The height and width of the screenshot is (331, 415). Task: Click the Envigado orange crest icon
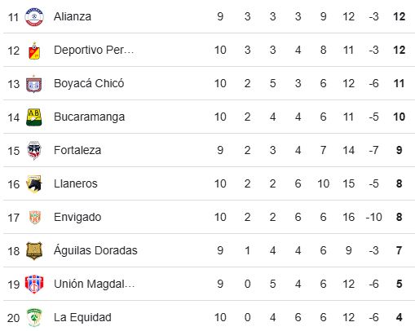coord(35,218)
